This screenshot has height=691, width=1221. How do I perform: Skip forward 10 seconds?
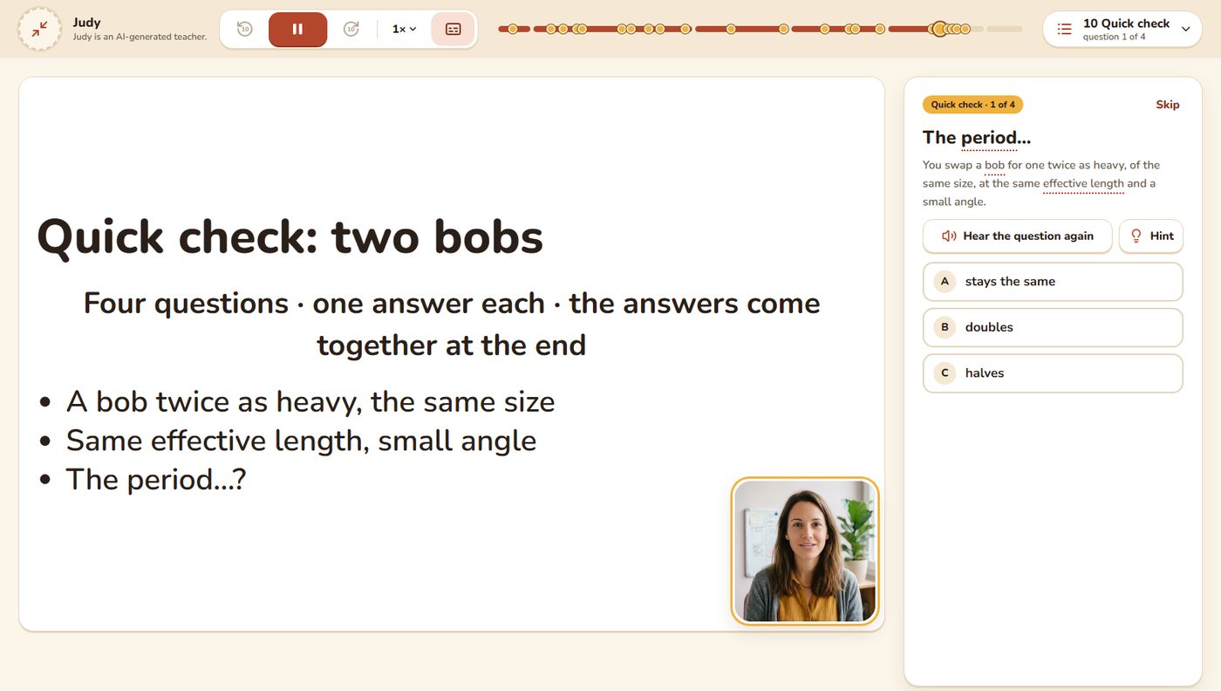(x=351, y=29)
